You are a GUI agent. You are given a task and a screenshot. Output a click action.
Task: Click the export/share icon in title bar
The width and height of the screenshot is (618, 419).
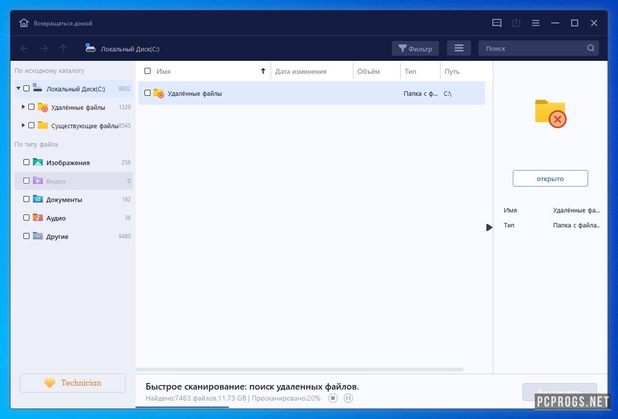[x=516, y=23]
